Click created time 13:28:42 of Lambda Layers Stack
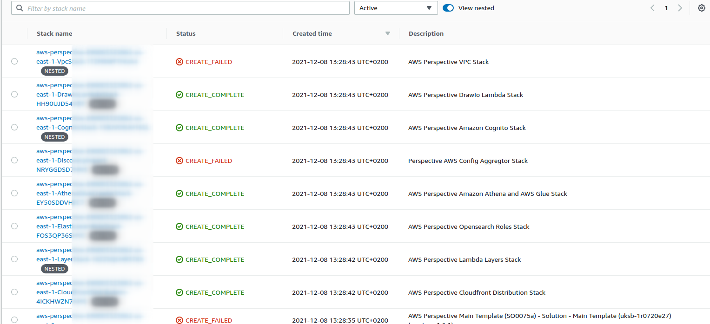 point(340,259)
